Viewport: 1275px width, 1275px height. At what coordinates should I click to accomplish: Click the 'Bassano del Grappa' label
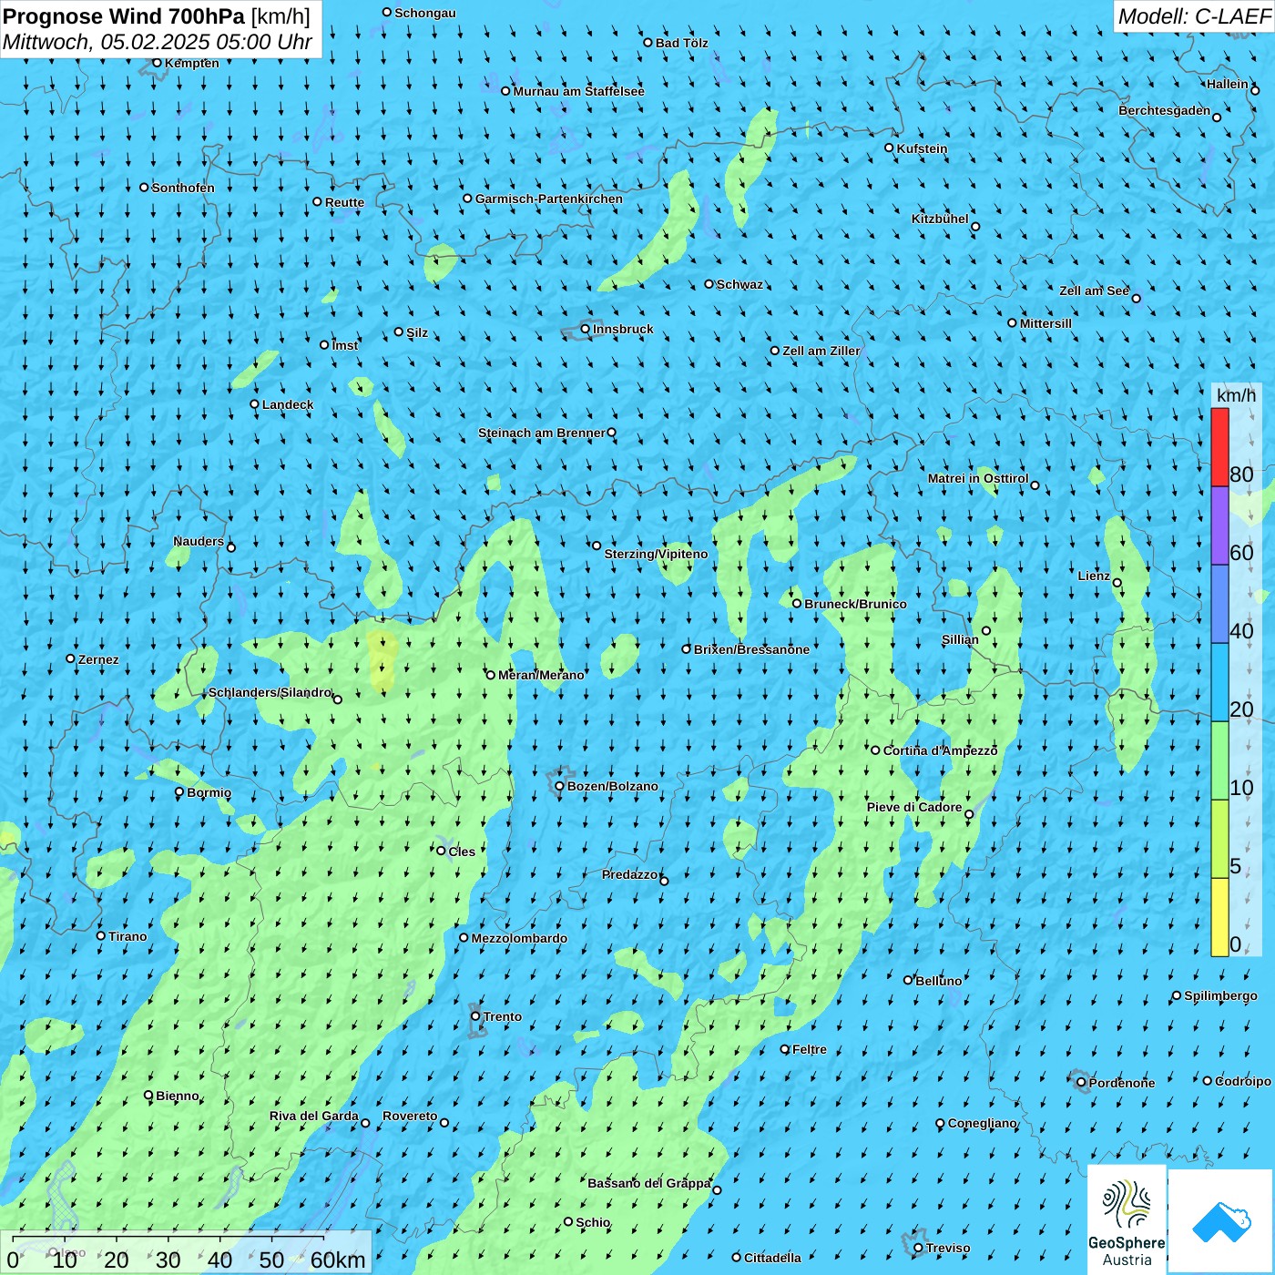[649, 1183]
